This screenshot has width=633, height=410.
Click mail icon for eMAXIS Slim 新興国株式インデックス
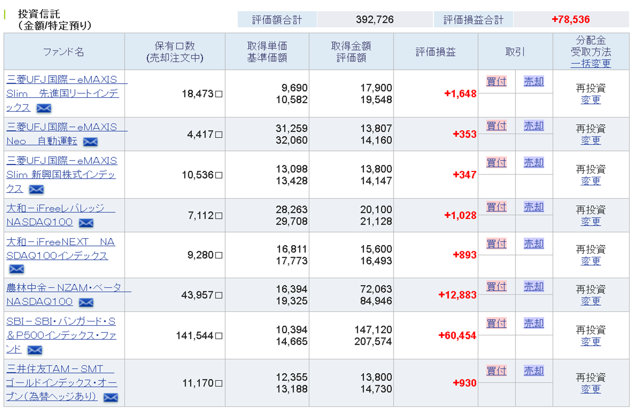pos(36,190)
